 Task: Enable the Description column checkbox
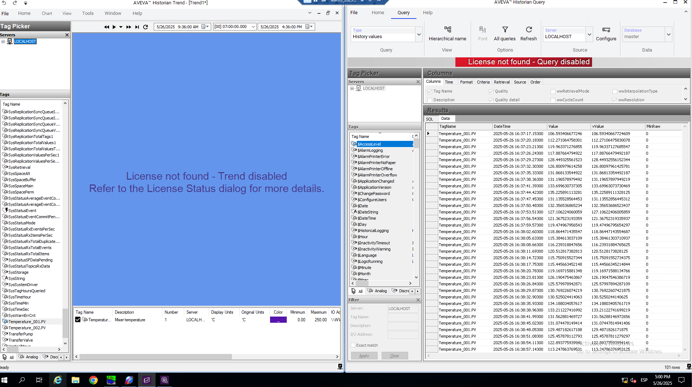pos(430,100)
